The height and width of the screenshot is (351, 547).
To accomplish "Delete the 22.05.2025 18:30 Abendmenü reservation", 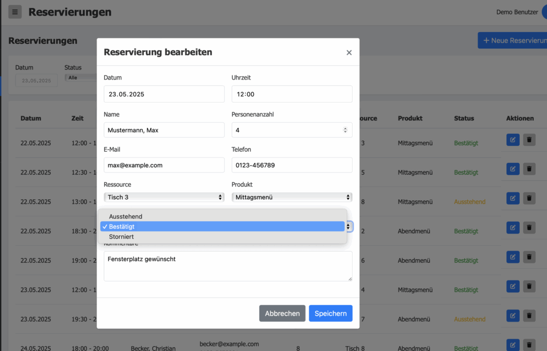I will pos(529,228).
